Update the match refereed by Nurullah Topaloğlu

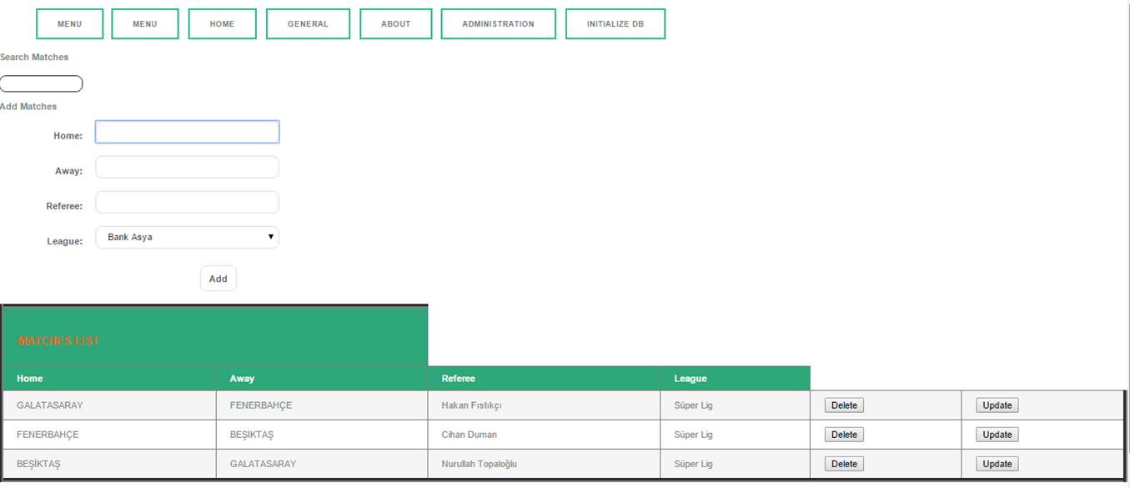pos(997,464)
